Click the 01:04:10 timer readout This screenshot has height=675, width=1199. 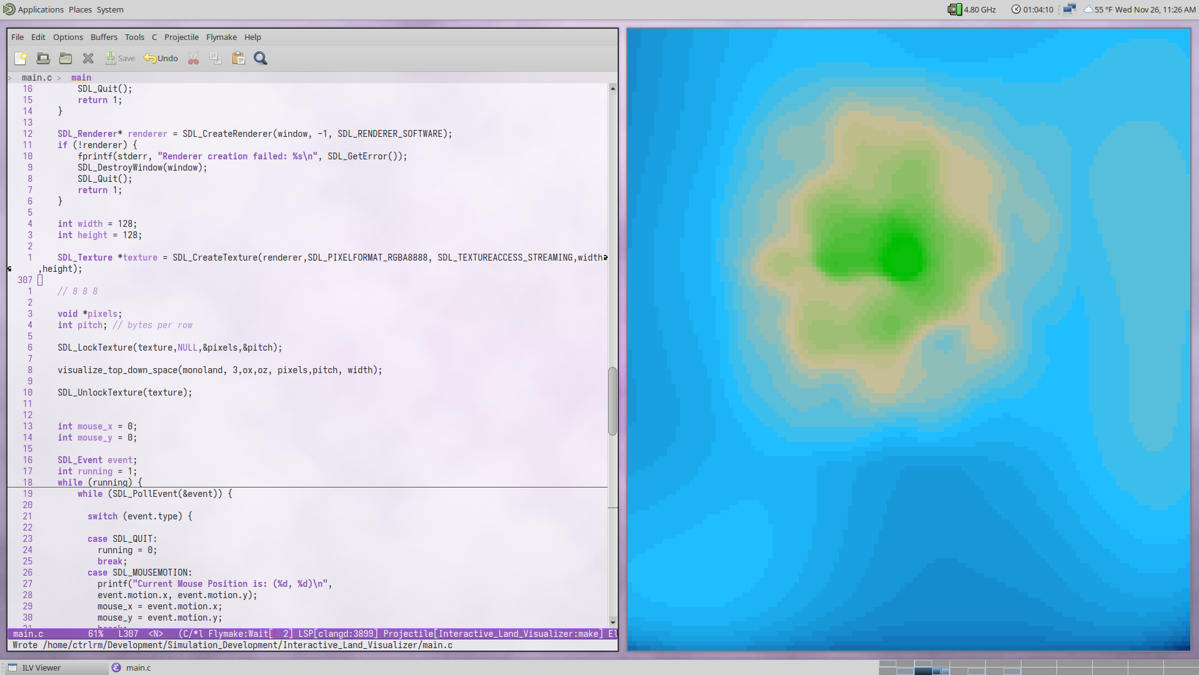pyautogui.click(x=1038, y=9)
